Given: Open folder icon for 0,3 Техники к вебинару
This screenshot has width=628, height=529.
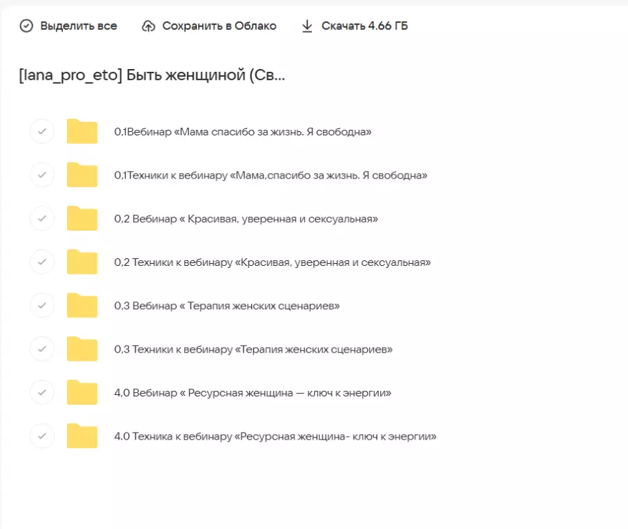Looking at the screenshot, I should (x=82, y=349).
